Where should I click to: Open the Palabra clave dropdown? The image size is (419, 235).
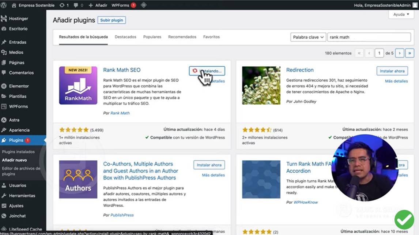[x=308, y=37]
